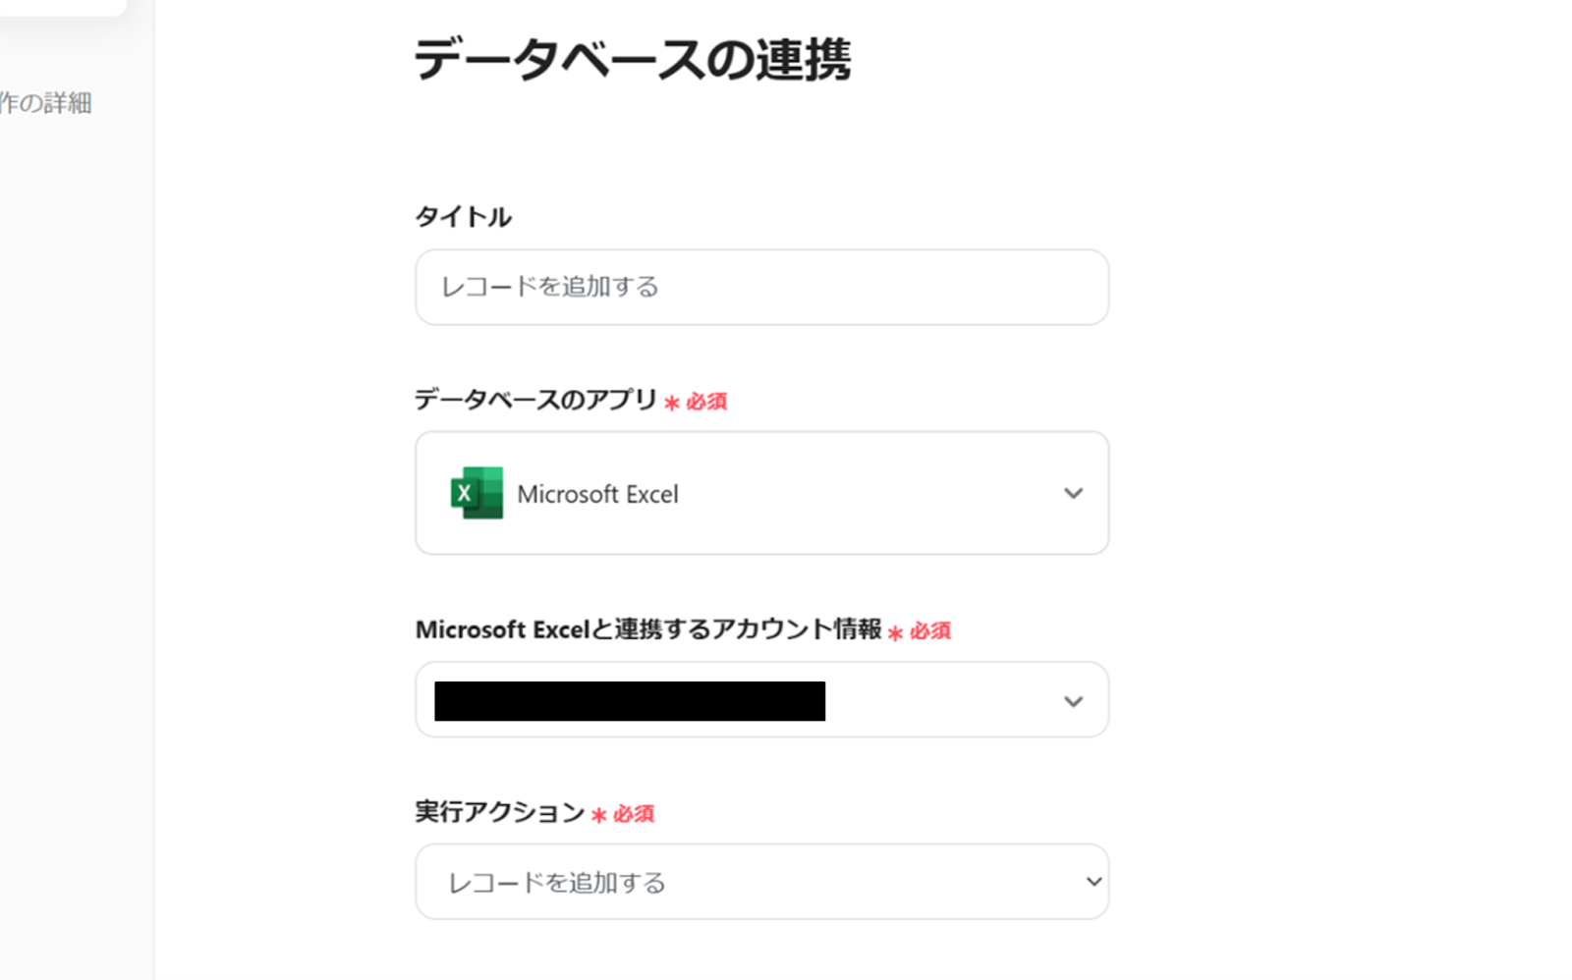The image size is (1572, 980).
Task: Click the レコードを追加する text in the title field
Action: tap(549, 287)
